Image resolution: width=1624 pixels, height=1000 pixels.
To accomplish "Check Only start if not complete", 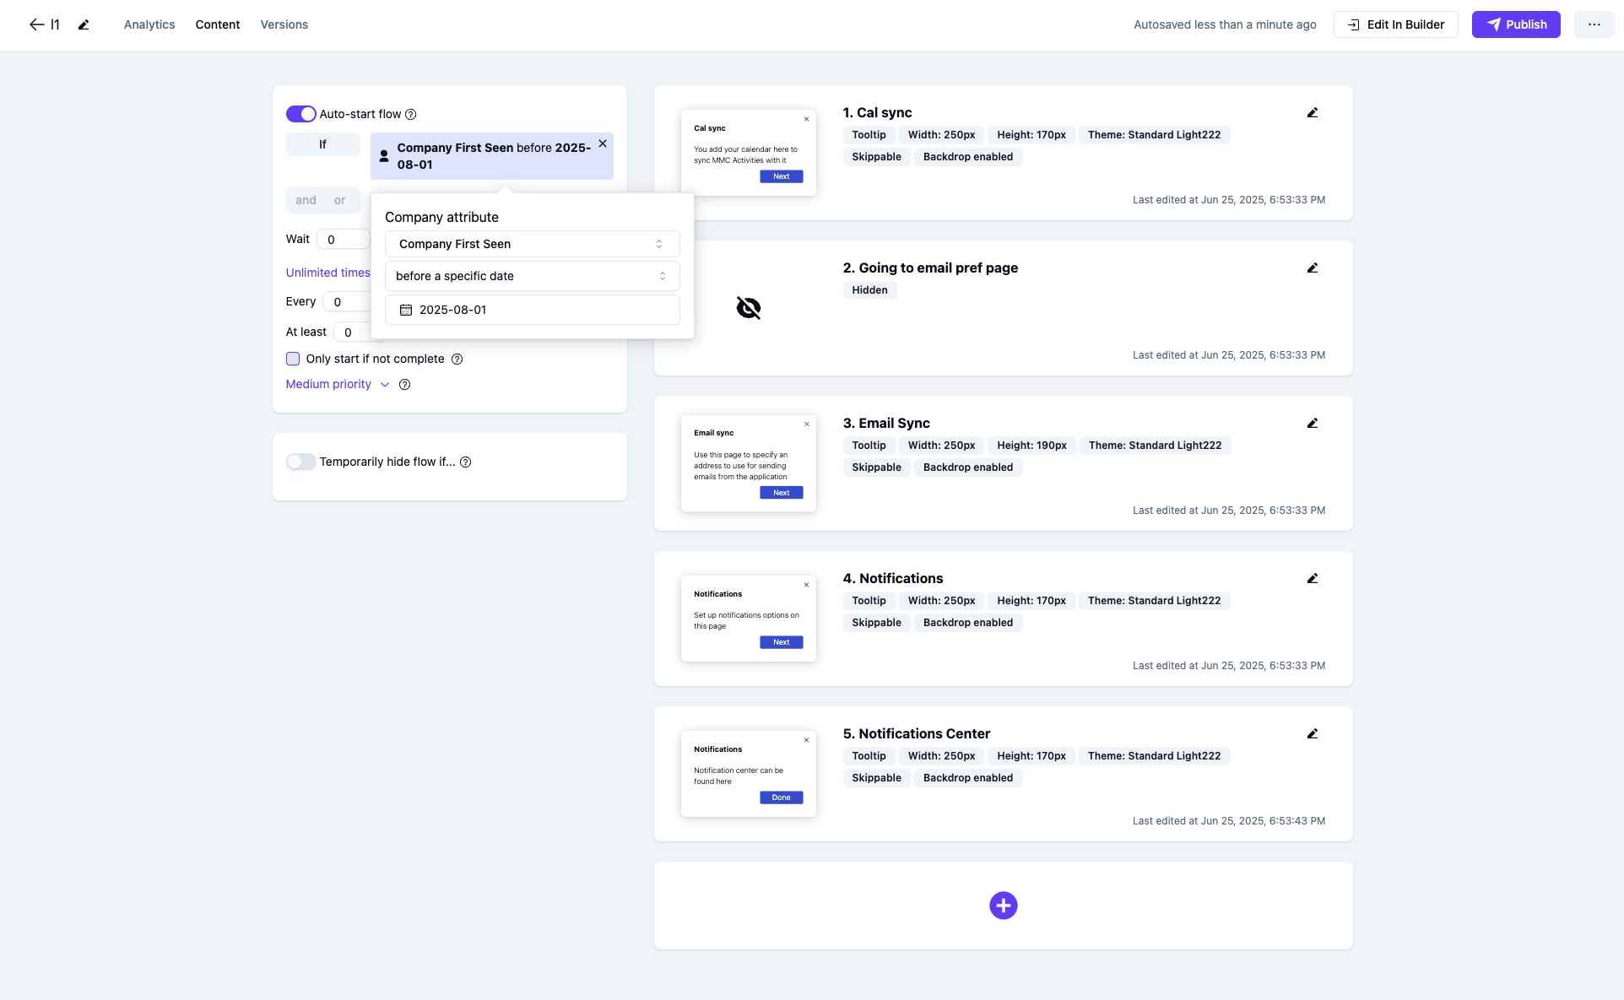I will pyautogui.click(x=293, y=359).
